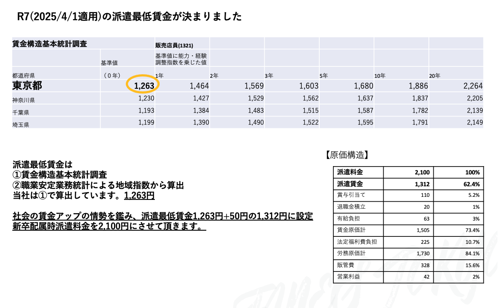
Task: Click Kanagawa base value 1,230
Action: (x=146, y=98)
